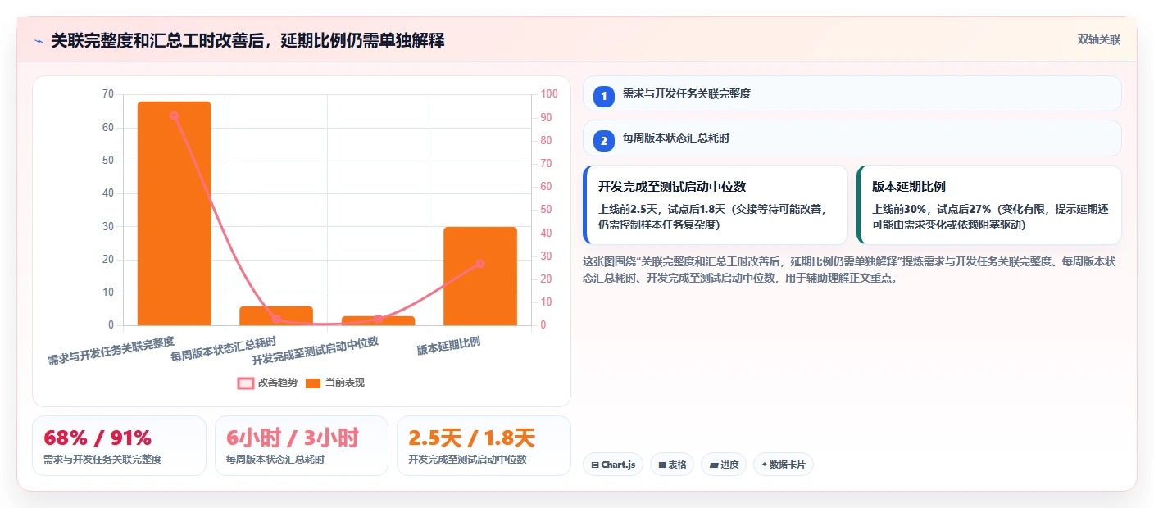Click the 数据卡片 tag
This screenshot has width=1154, height=508.
tap(783, 465)
